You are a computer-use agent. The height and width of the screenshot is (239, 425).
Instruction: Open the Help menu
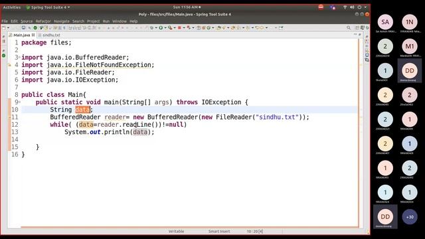coord(133,21)
